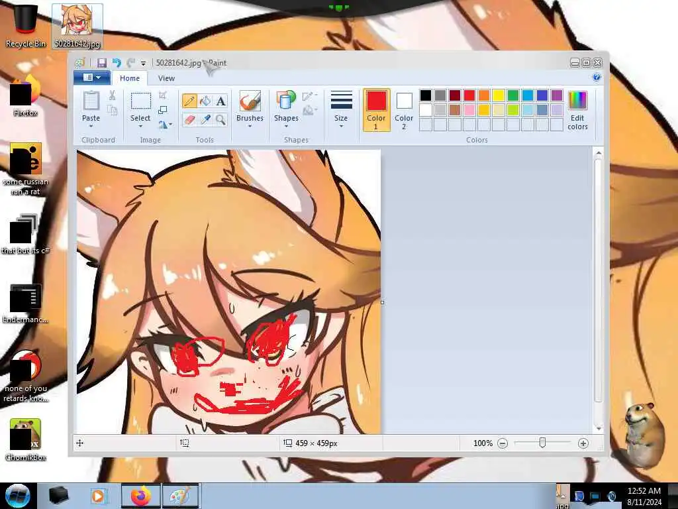Switch to the View ribbon tab
The image size is (678, 509).
(166, 78)
